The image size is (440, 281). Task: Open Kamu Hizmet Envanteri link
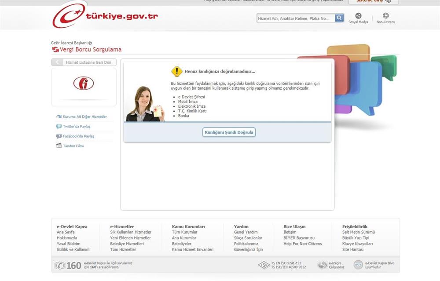tap(193, 249)
